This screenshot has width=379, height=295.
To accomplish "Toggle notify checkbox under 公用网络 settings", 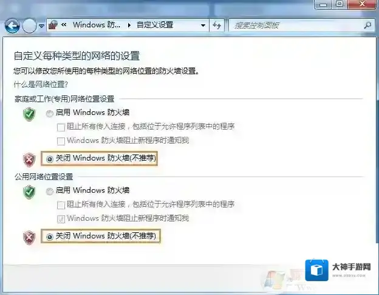I will coord(61,219).
